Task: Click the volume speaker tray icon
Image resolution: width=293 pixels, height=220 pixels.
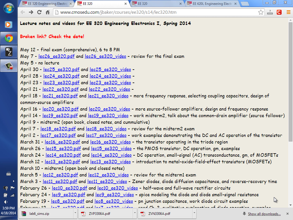Action: click(6, 202)
